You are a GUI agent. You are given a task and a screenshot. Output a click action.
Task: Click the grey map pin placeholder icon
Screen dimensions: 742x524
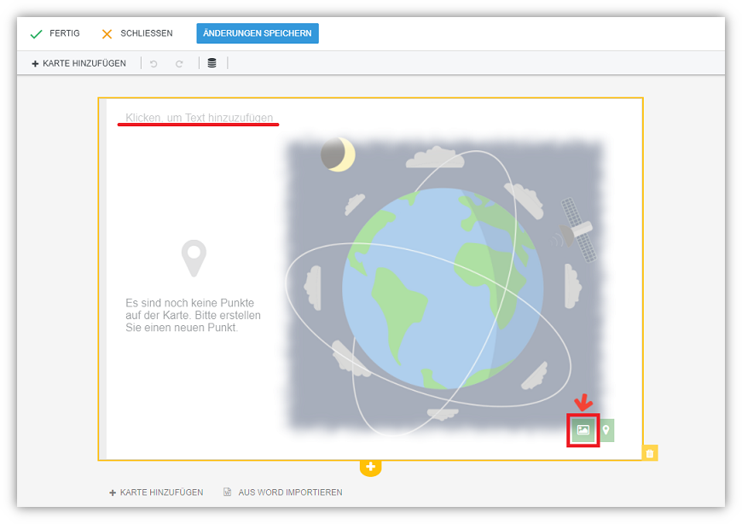tap(194, 259)
